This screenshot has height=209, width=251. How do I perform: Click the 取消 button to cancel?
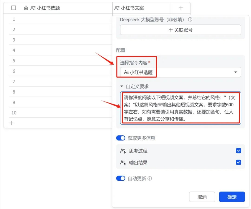point(202,197)
